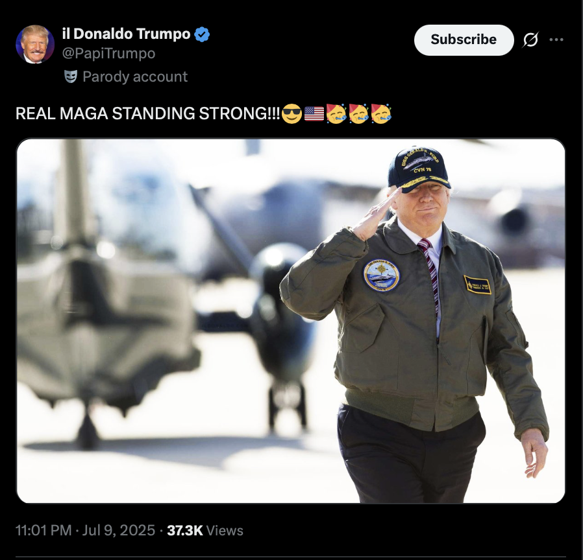The height and width of the screenshot is (560, 583).
Task: Open the 37.3K Views count
Action: coord(205,530)
